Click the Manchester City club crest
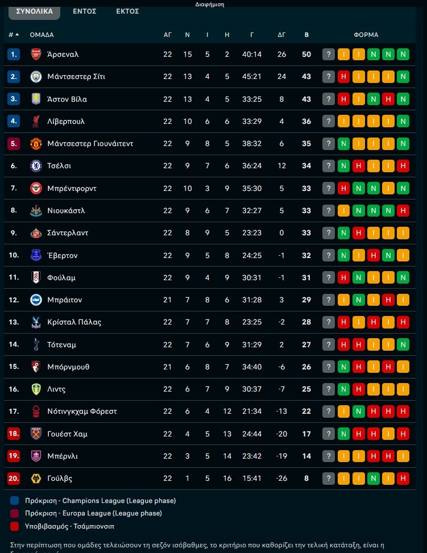This screenshot has width=427, height=553. point(36,77)
